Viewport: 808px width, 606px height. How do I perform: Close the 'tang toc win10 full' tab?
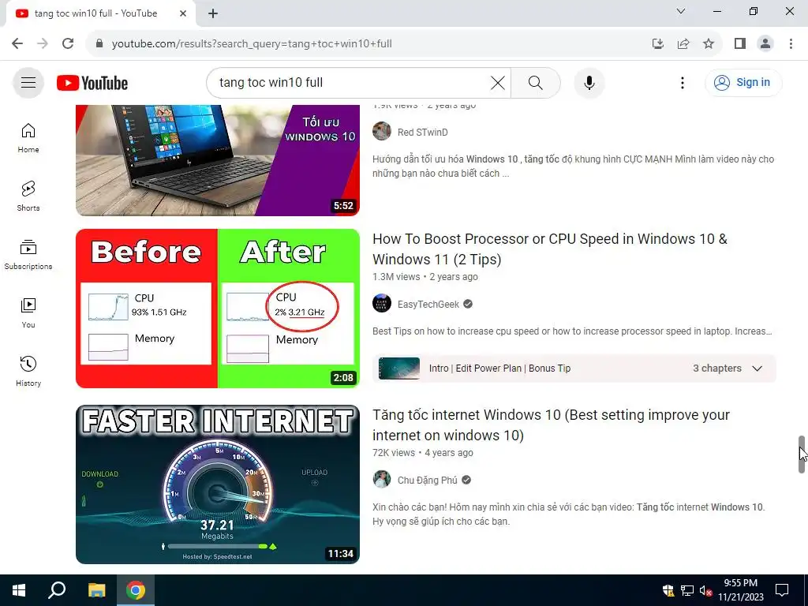tap(183, 13)
